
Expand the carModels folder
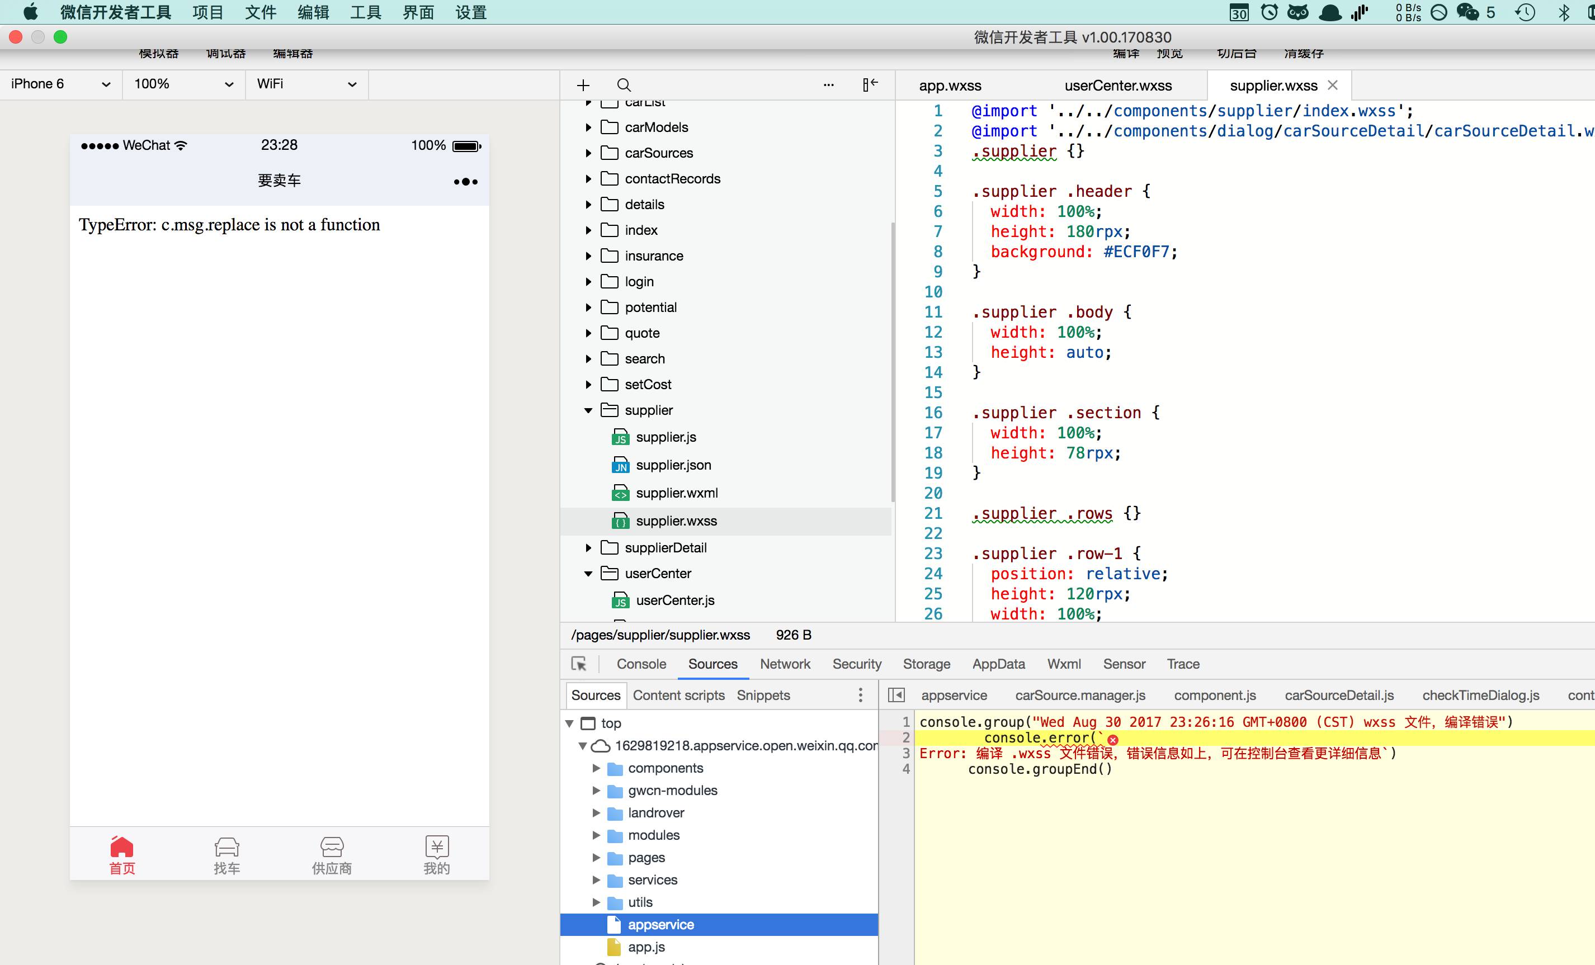pos(588,127)
